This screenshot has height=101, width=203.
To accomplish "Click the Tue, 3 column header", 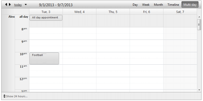I will [x=46, y=12].
